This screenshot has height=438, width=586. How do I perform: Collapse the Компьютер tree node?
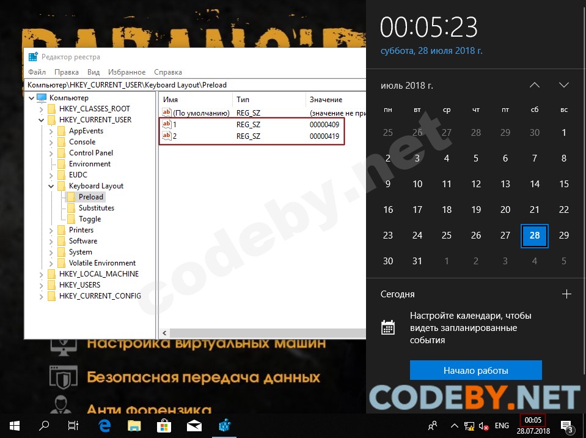pos(32,98)
